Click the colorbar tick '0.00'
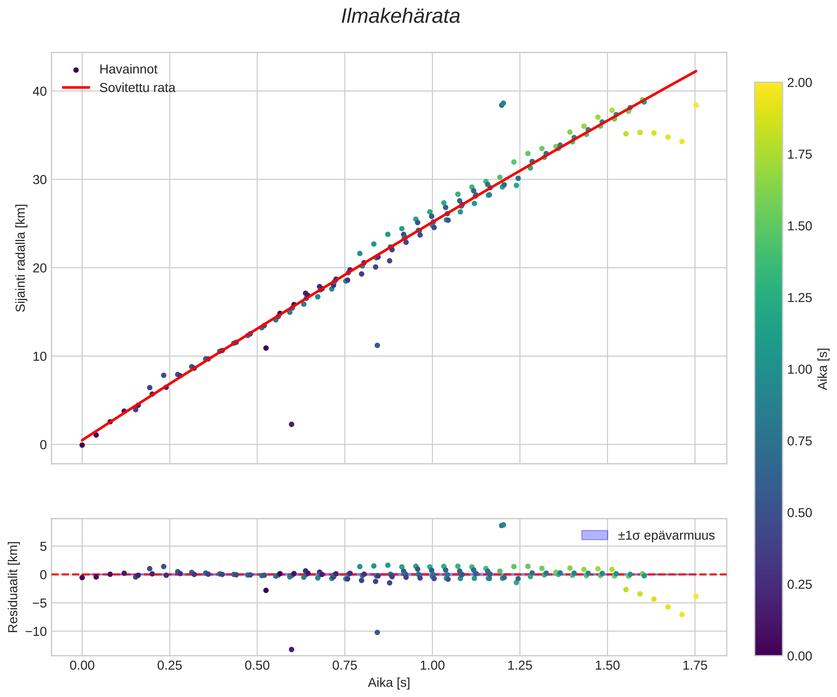The image size is (837, 697). coord(799,656)
